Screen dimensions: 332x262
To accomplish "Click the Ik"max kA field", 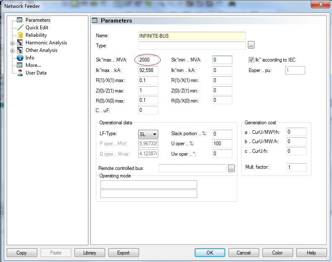I will [148, 70].
